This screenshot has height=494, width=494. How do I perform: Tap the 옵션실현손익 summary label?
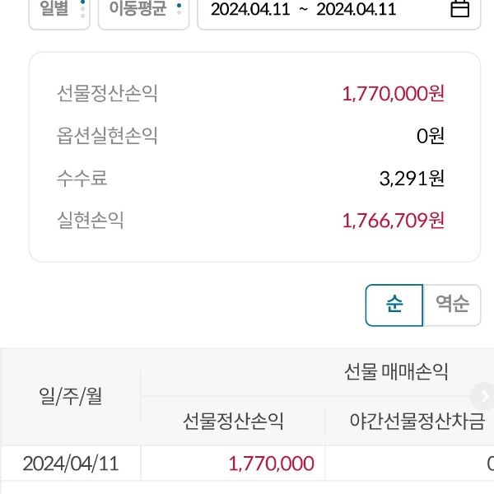107,136
